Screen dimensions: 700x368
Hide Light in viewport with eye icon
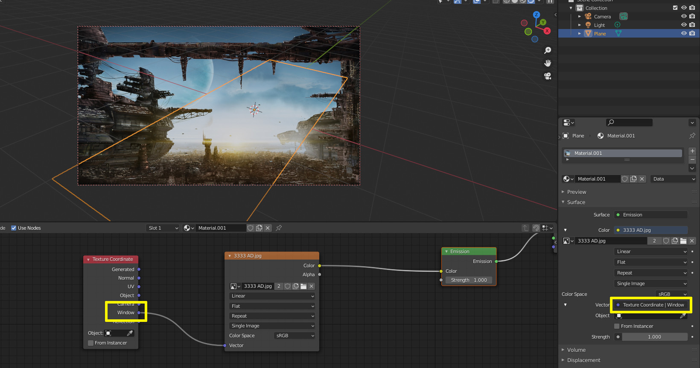point(684,25)
